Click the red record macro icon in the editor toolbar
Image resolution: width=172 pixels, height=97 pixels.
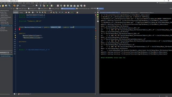tap(66, 13)
